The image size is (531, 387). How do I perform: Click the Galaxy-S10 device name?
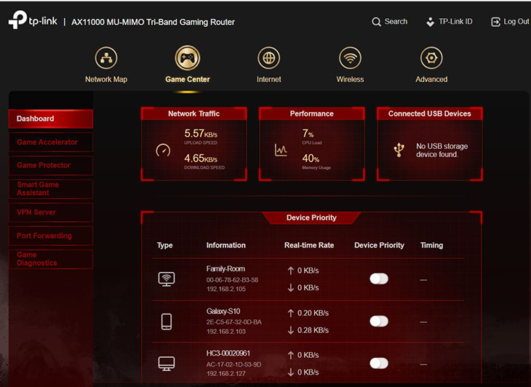point(223,311)
